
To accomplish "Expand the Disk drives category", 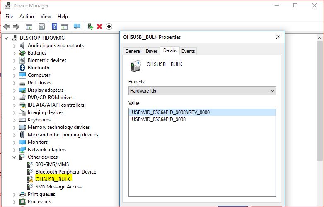I will [14, 83].
